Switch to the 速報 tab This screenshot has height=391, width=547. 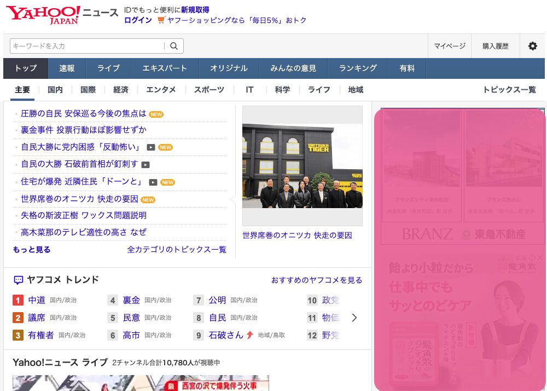pos(67,68)
